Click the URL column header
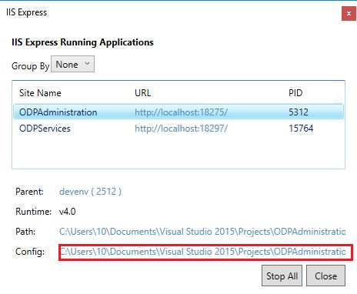This screenshot has width=357, height=294. 143,93
